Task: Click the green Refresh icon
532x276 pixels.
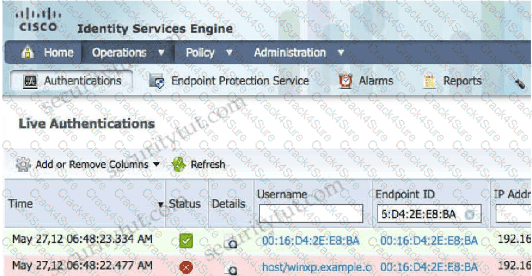Action: pyautogui.click(x=178, y=165)
